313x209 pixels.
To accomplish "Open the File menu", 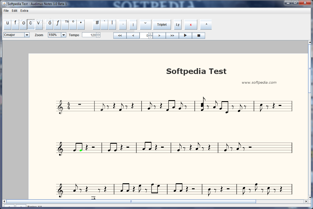I will coord(6,11).
